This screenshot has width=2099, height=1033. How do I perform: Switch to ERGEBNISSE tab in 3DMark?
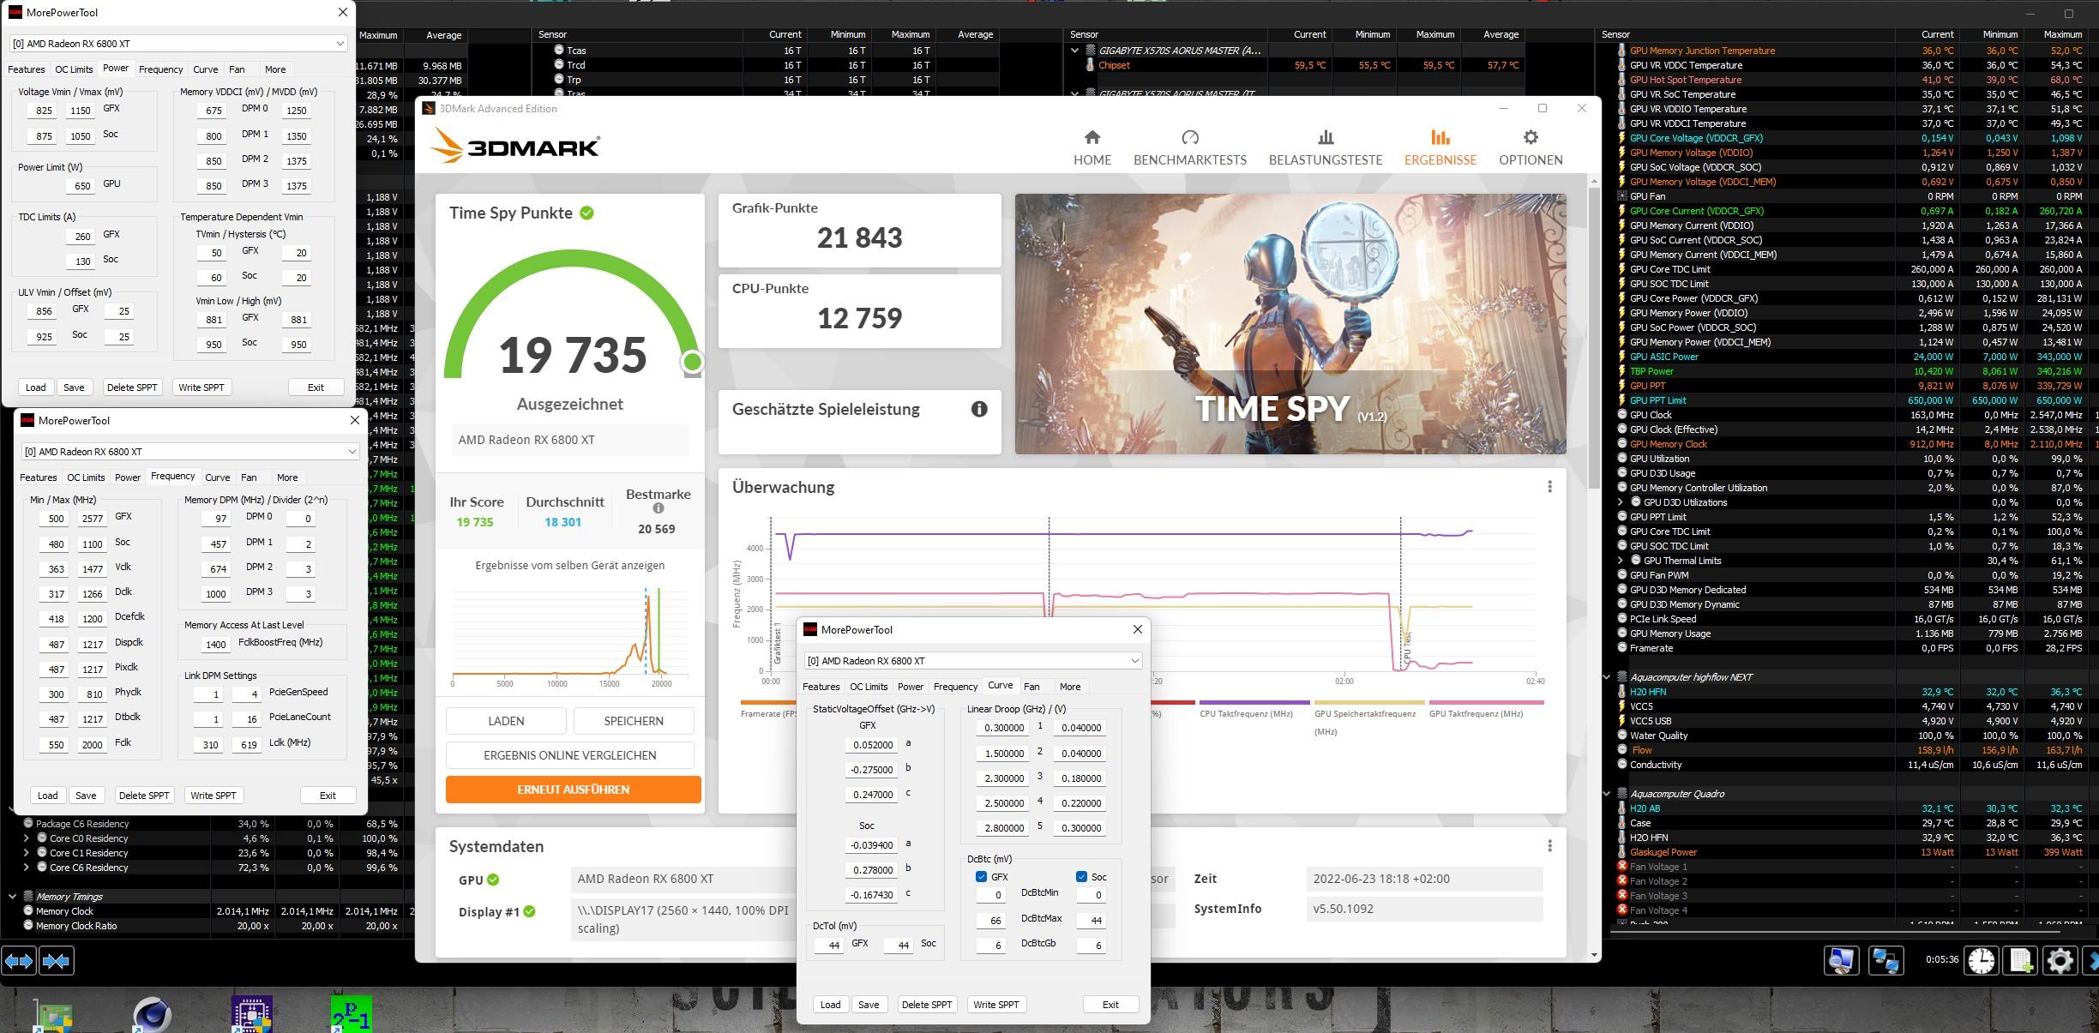click(1440, 147)
